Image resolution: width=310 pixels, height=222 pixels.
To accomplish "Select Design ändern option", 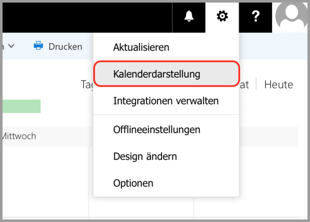I will pos(145,156).
